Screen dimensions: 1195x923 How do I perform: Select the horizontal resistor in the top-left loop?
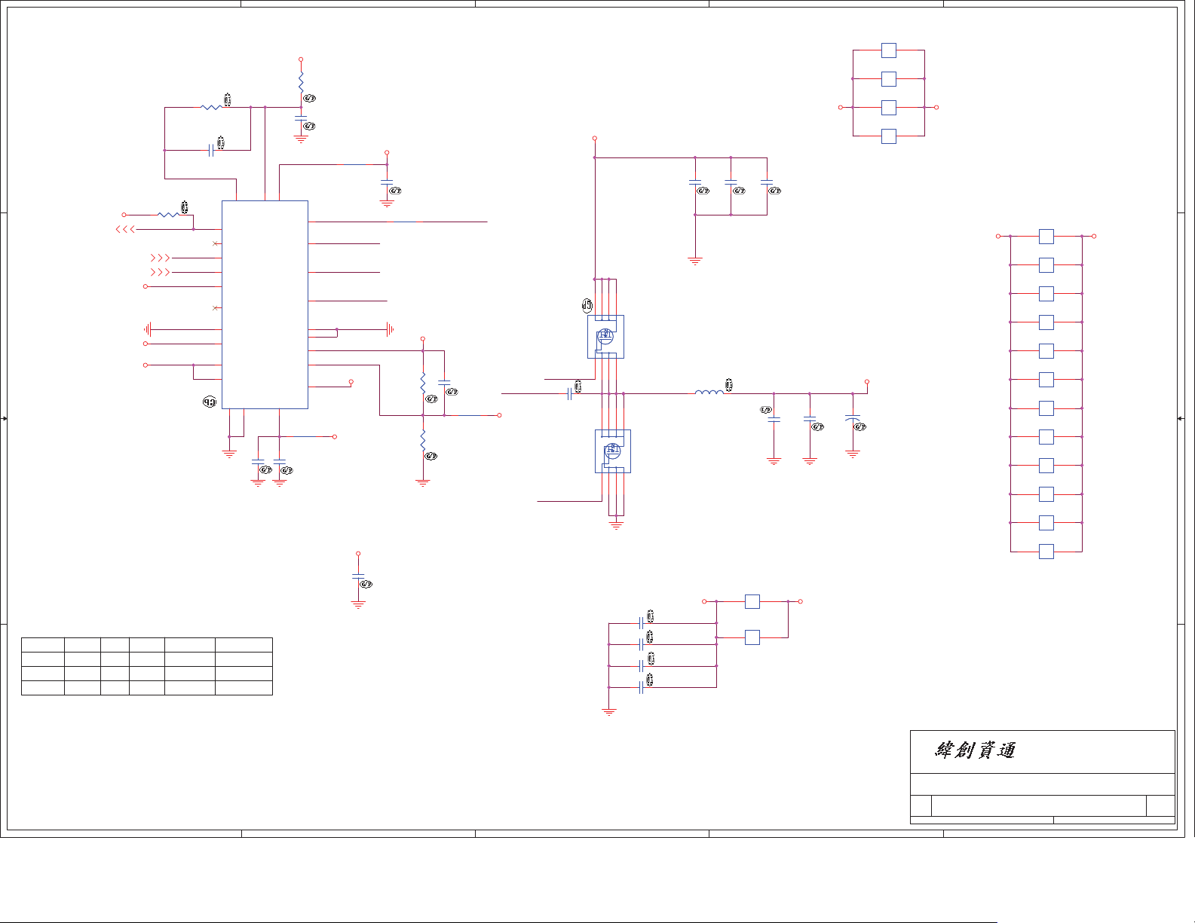[211, 107]
